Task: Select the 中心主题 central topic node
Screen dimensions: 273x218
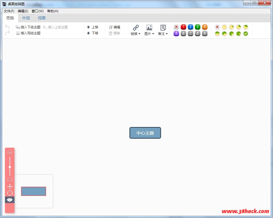Action: (145, 133)
